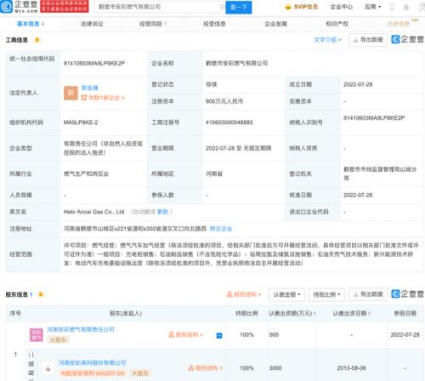Open 股权结构 link in section header
The height and width of the screenshot is (381, 425).
[244, 294]
